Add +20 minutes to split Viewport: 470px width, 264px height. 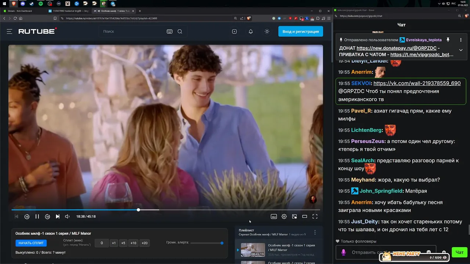click(145, 243)
